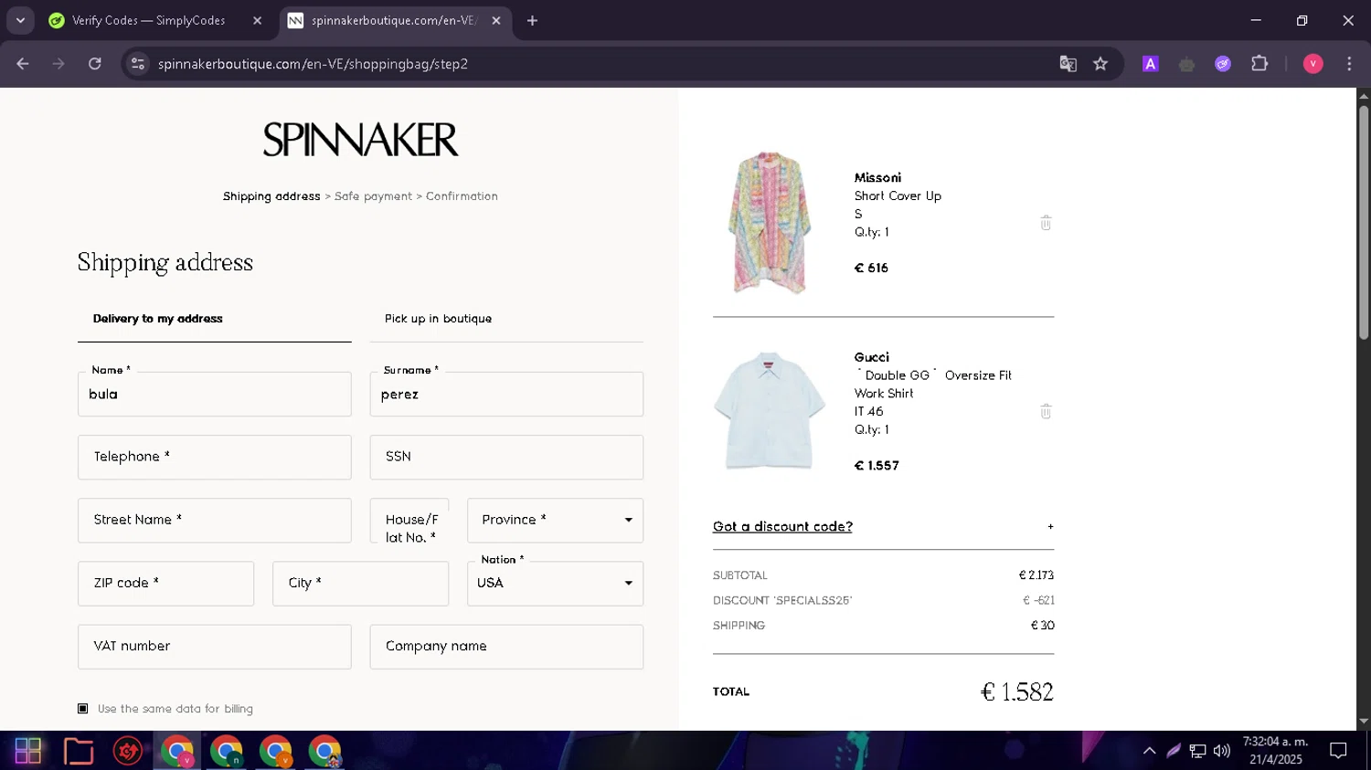Click Safe payment breadcrumb step
The image size is (1371, 770).
[373, 196]
